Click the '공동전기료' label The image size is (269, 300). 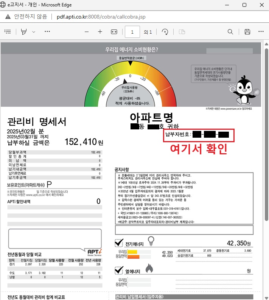click(223, 251)
